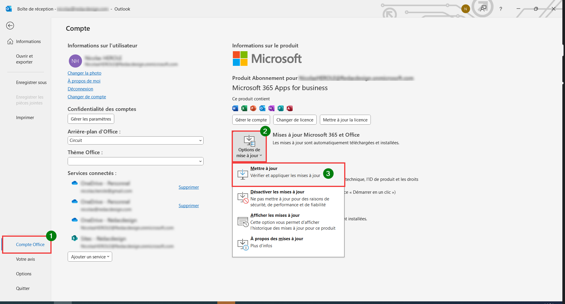The width and height of the screenshot is (565, 304).
Task: Click Changer de compte link
Action: [87, 97]
